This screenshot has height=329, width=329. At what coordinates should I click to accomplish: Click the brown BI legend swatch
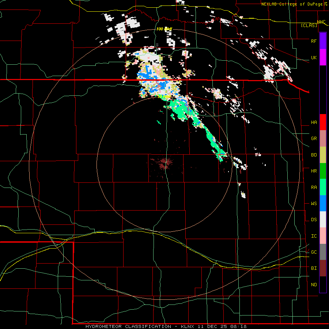click(323, 268)
